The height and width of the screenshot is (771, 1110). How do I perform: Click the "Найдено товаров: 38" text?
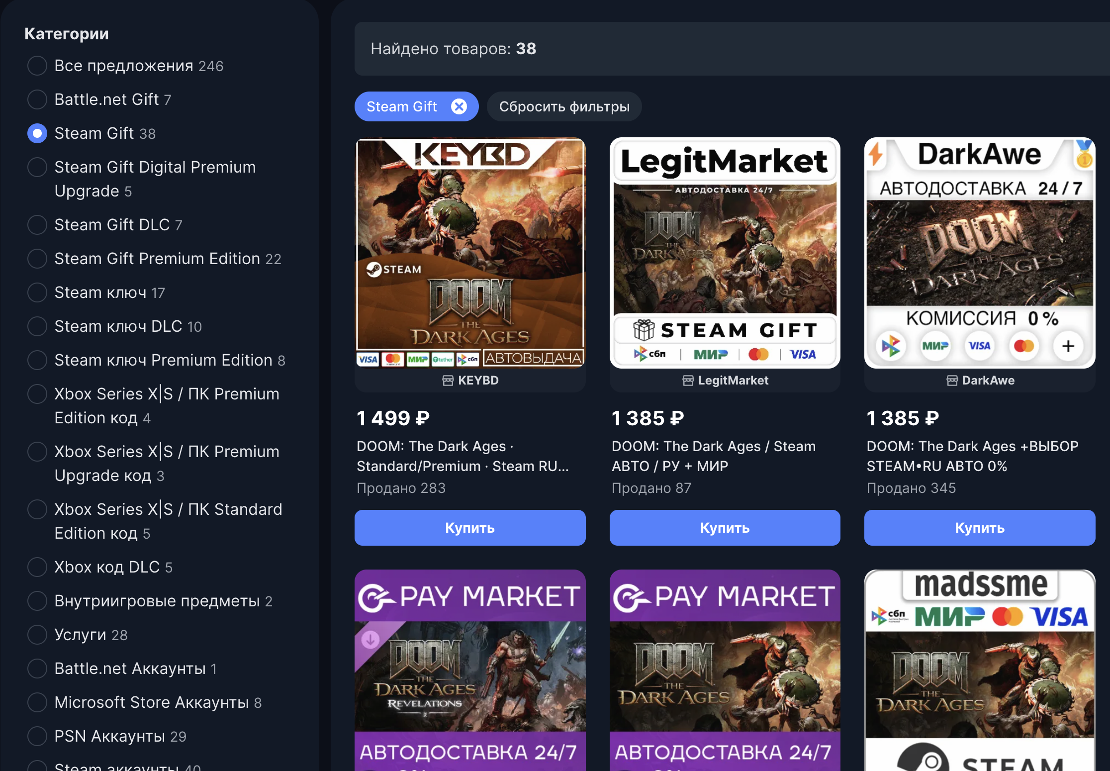pos(454,49)
